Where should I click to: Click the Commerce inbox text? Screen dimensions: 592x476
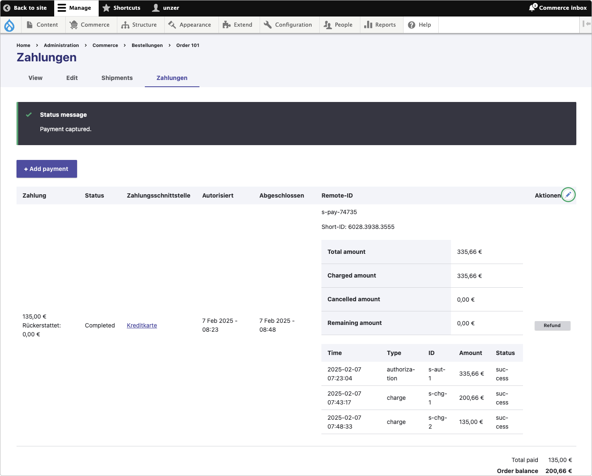(x=563, y=8)
